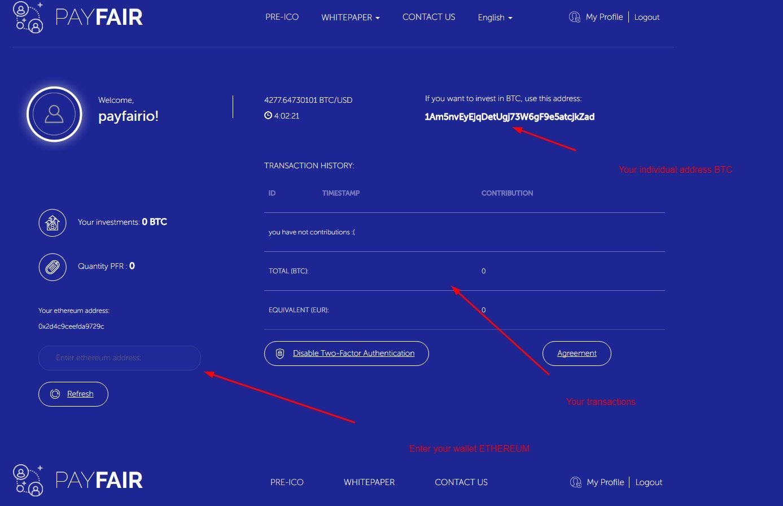Click the CONTRIBUTION column header
The height and width of the screenshot is (506, 783).
[507, 193]
